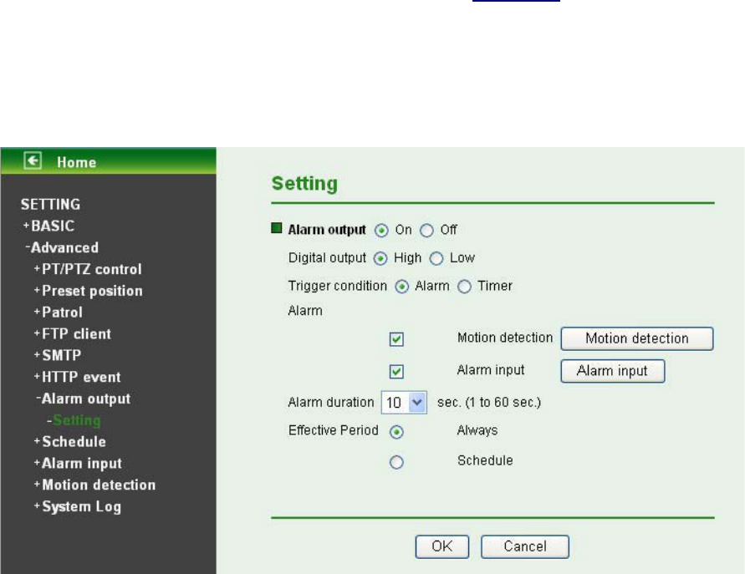
Task: Toggle the Alarm input checkbox
Action: (x=396, y=371)
